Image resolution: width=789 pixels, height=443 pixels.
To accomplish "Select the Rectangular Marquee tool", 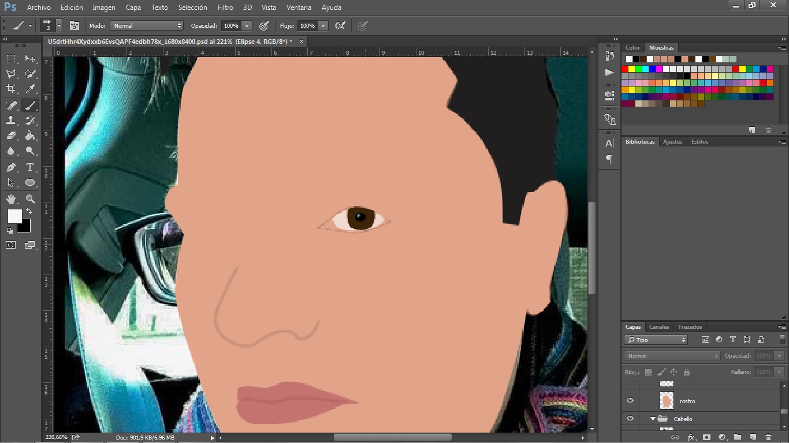I will coord(11,59).
